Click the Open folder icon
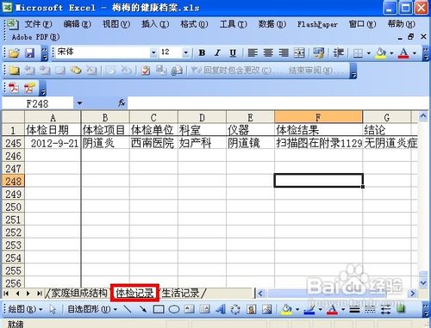Image resolution: width=431 pixels, height=328 pixels. (14, 53)
